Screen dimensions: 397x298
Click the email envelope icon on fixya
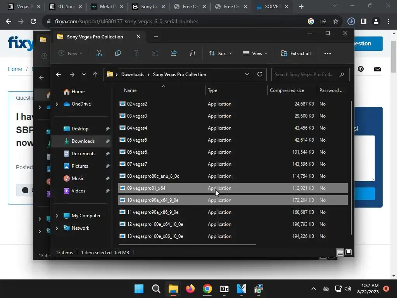click(x=378, y=69)
